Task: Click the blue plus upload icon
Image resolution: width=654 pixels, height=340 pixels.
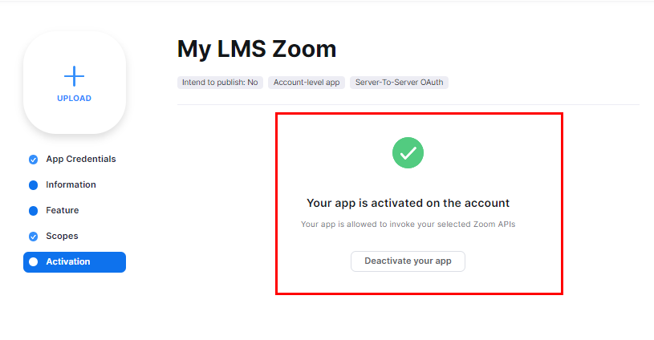Action: [x=75, y=76]
